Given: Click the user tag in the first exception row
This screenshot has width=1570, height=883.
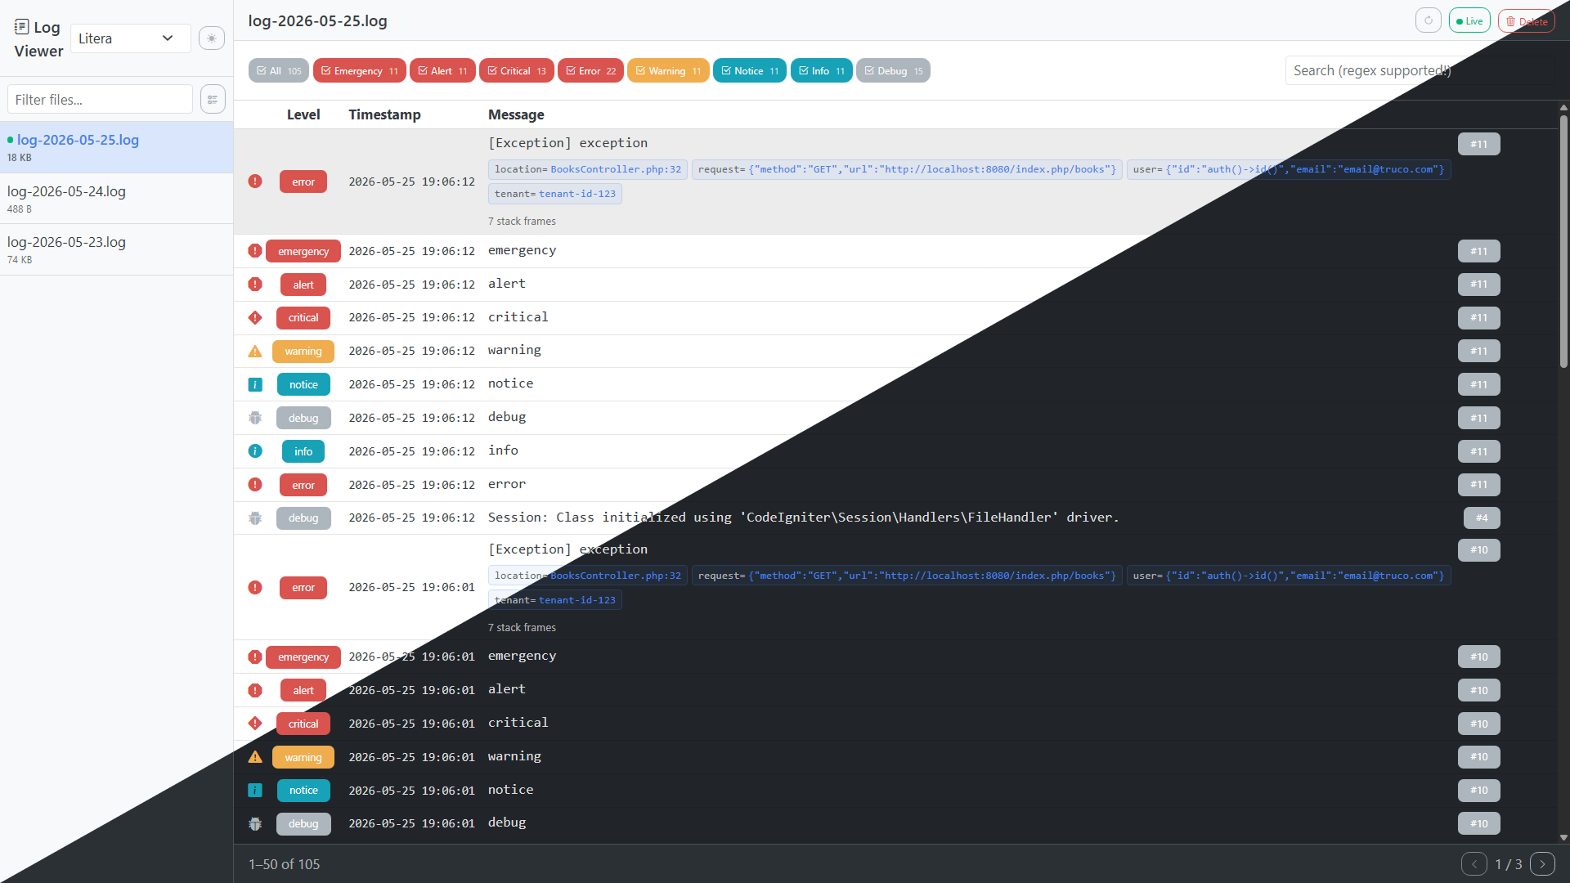Looking at the screenshot, I should click(1289, 169).
